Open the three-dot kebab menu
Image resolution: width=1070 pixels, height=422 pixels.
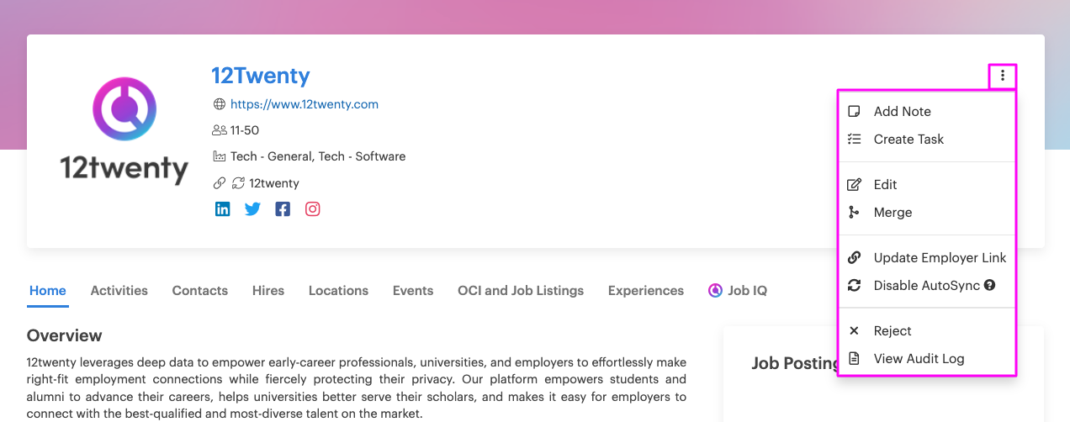pyautogui.click(x=1002, y=76)
